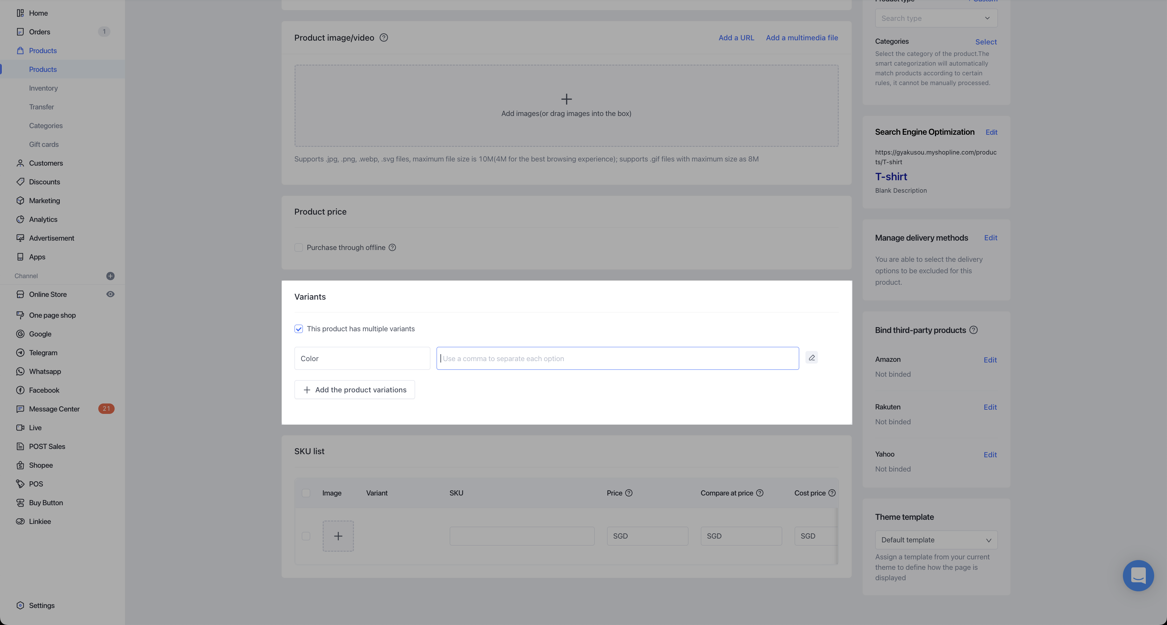Add image thumbnail in SKU row
This screenshot has width=1167, height=625.
pyautogui.click(x=338, y=536)
